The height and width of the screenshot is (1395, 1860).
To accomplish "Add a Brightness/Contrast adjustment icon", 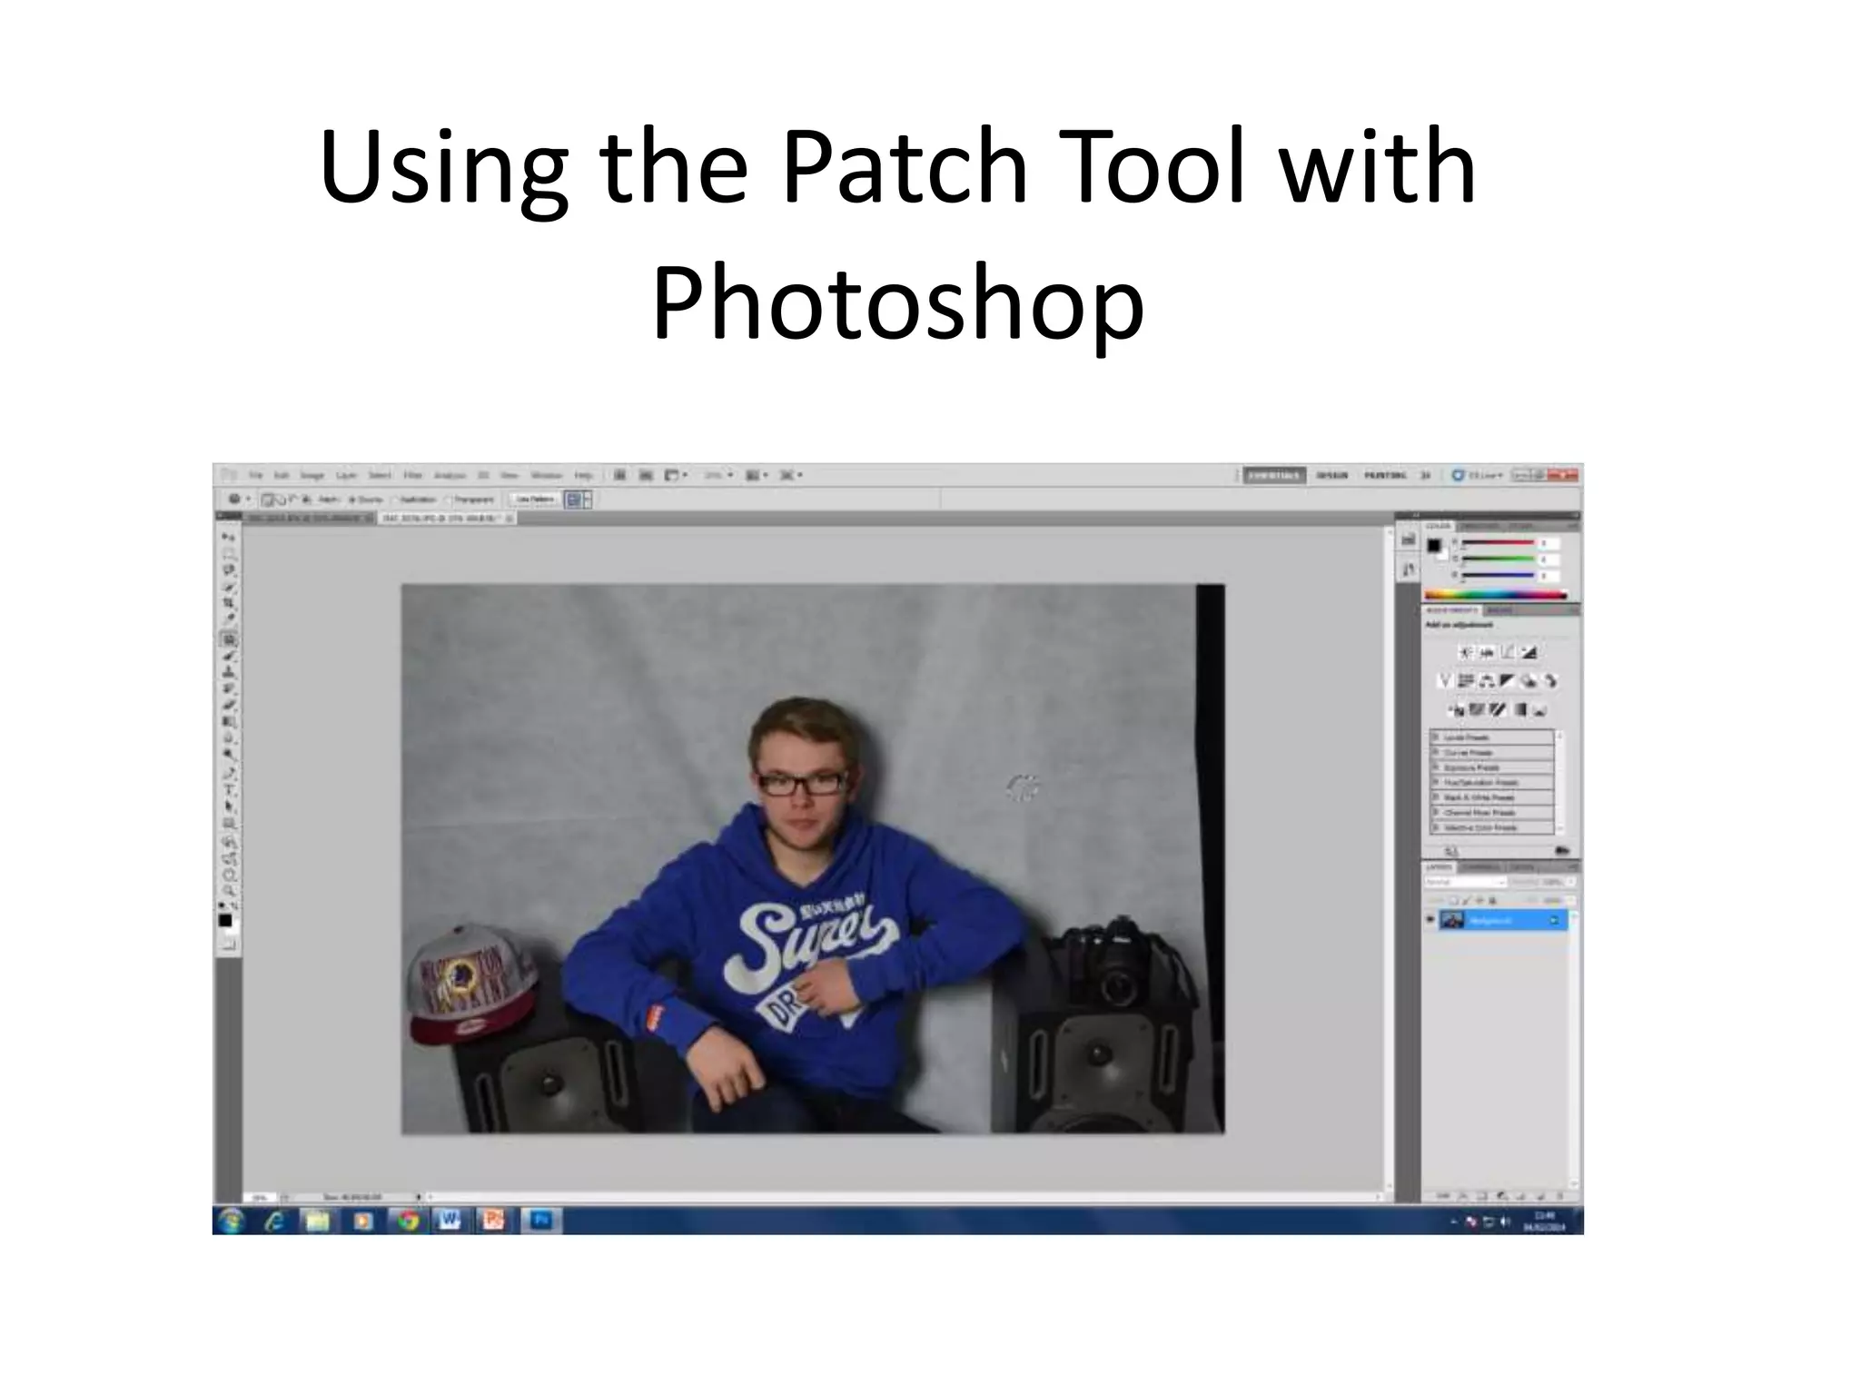I will point(1465,652).
